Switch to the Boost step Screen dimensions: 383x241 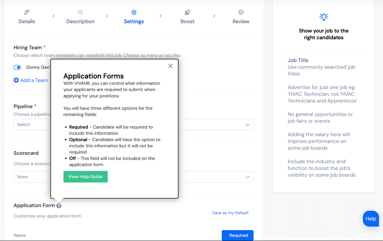point(187,21)
